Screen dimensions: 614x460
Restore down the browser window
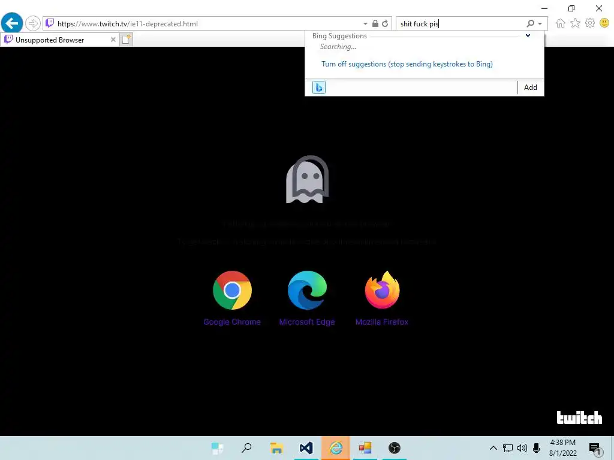[x=571, y=8]
